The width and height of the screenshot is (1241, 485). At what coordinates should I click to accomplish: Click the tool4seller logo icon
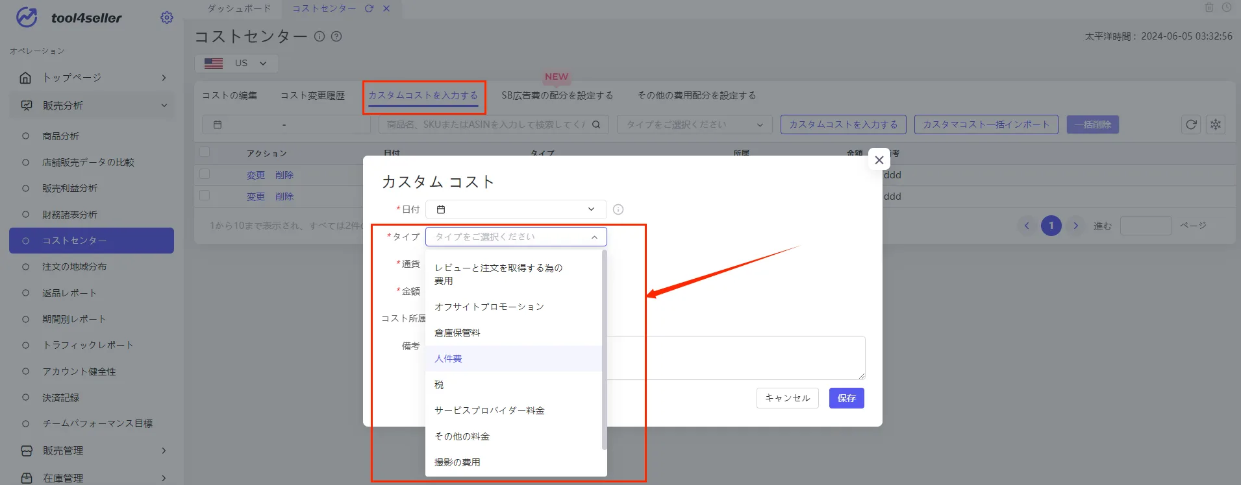coord(27,18)
